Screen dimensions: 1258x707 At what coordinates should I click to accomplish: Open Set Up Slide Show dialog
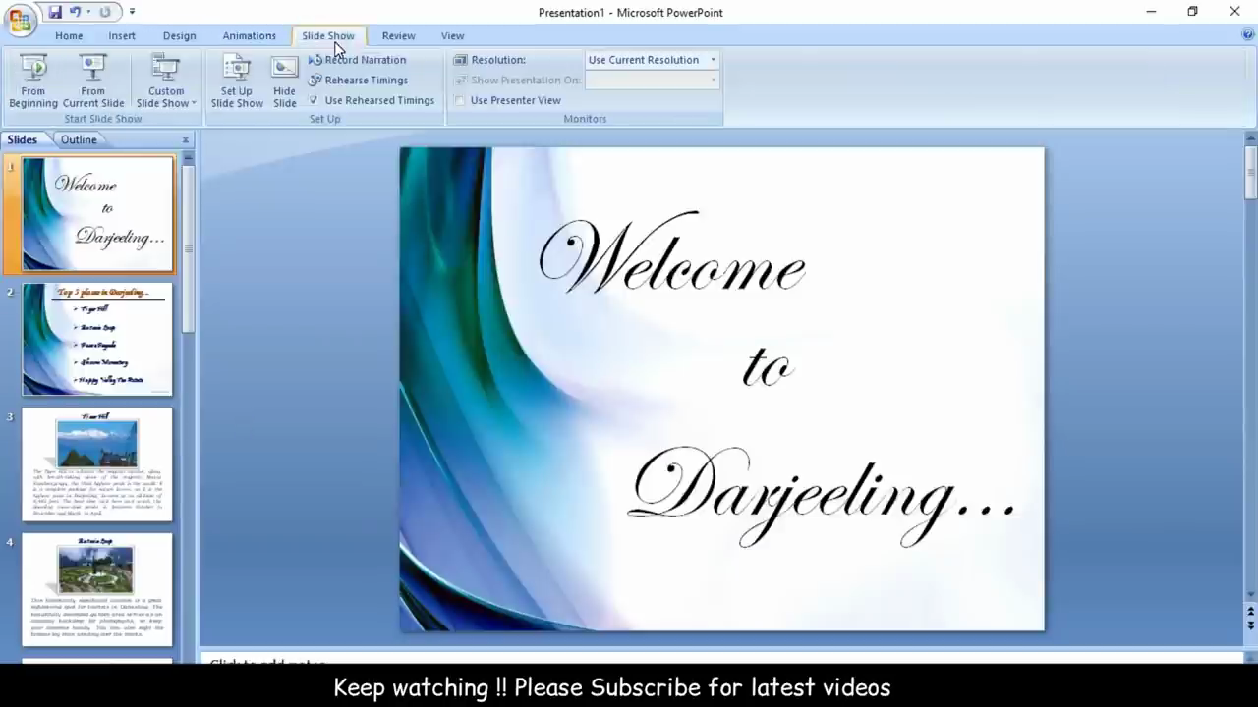point(237,82)
